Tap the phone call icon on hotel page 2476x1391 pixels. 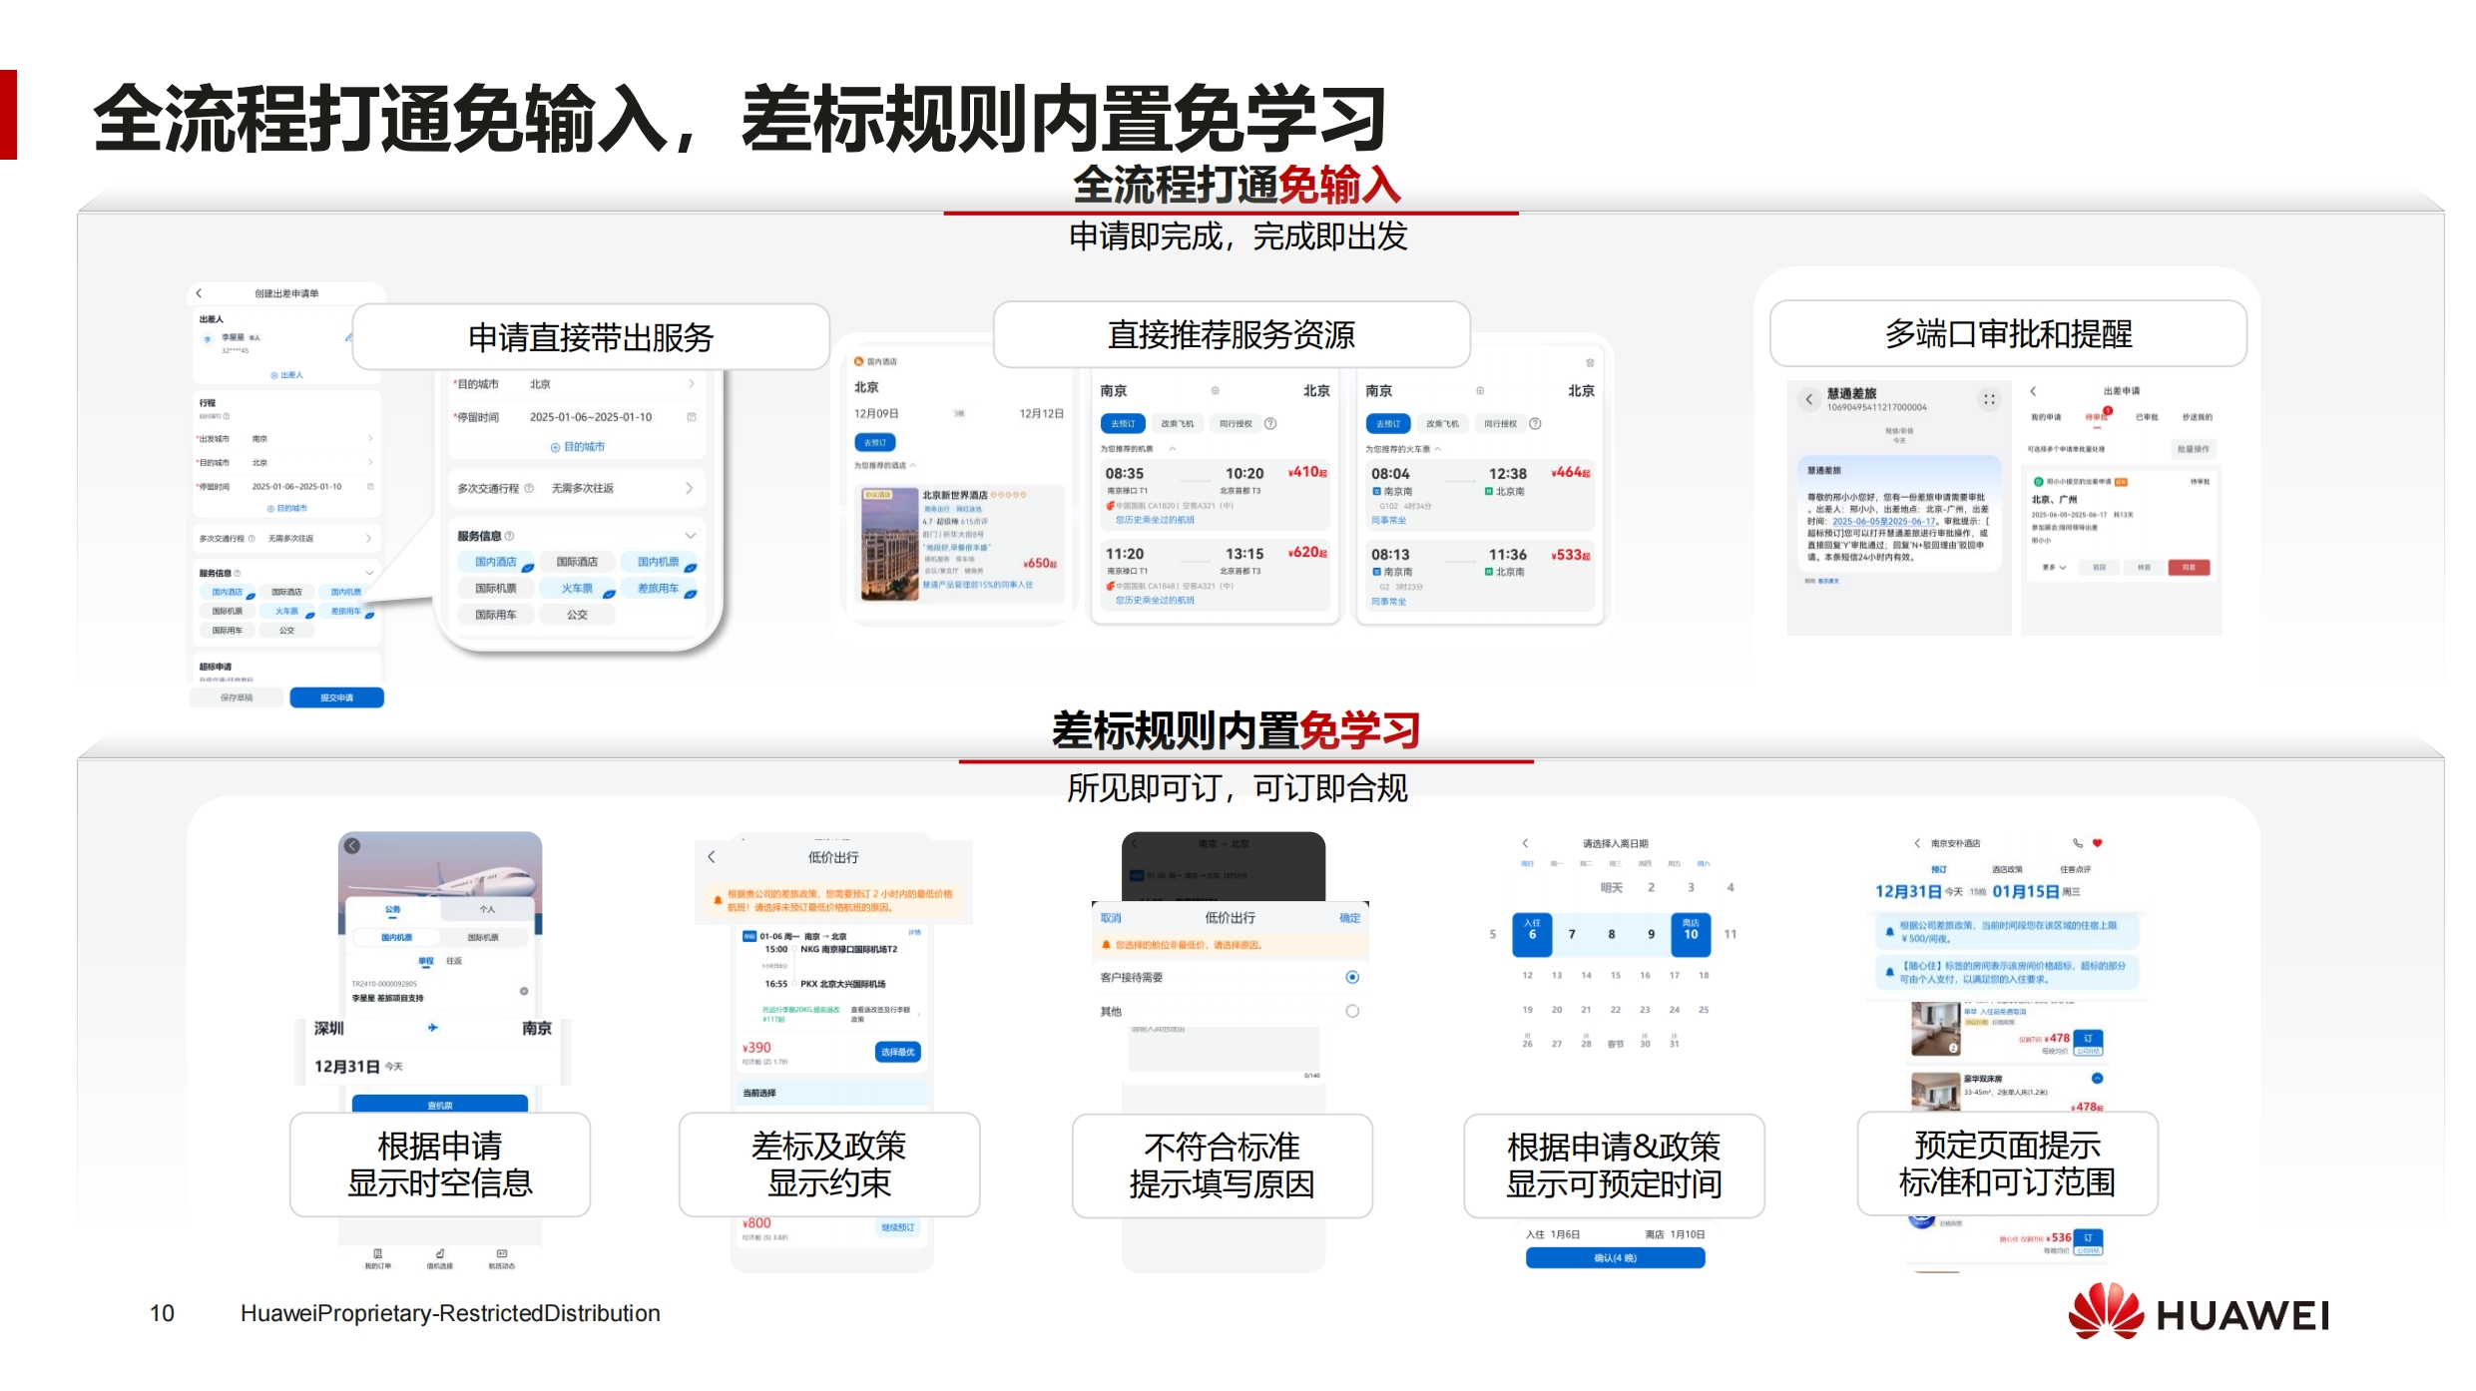(2078, 843)
